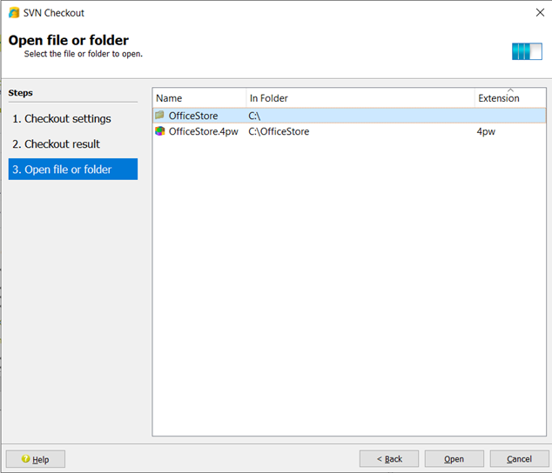Click the wizard progress graphic in header

click(527, 51)
